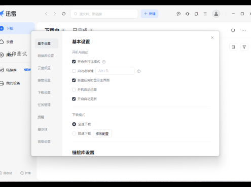Switch to 悬浮球 in the settings sidebar
This screenshot has height=187, width=251.
click(x=43, y=129)
